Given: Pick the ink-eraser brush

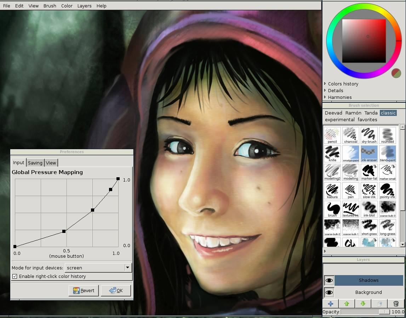Looking at the screenshot, I should tap(369, 154).
